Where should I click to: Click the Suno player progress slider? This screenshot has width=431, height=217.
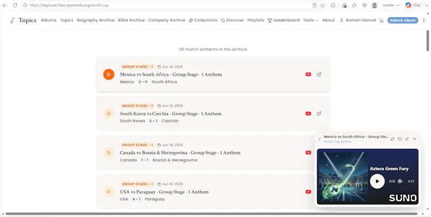coord(401,181)
